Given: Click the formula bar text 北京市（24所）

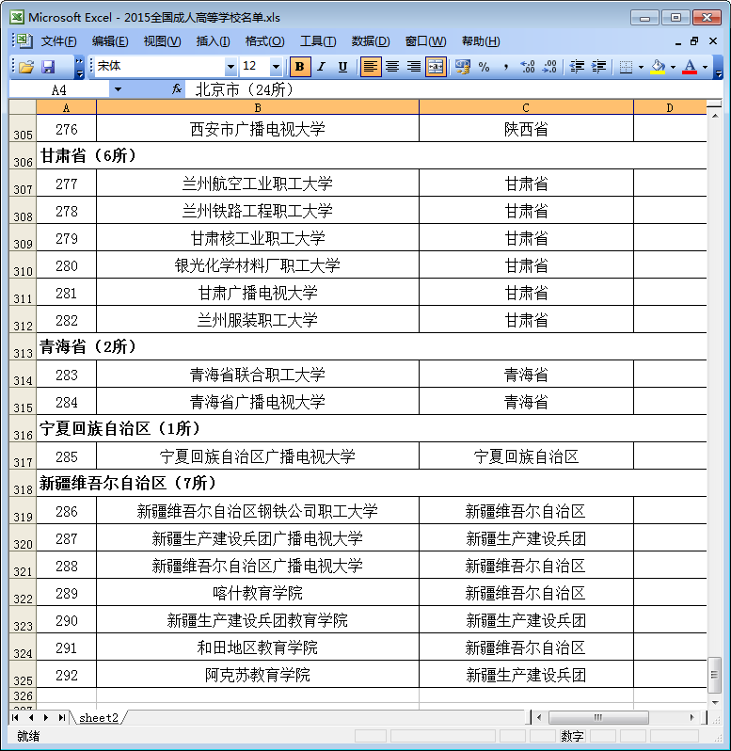Looking at the screenshot, I should click(245, 89).
